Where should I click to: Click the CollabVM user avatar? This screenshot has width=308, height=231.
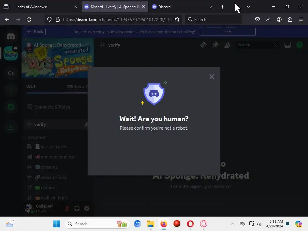pyautogui.click(x=29, y=208)
